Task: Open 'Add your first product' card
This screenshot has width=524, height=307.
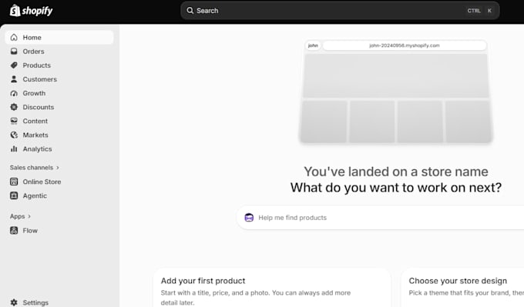Action: coord(272,288)
